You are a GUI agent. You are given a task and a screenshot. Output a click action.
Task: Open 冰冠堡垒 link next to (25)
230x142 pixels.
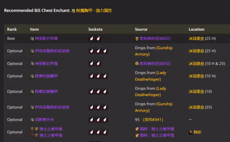pyautogui.click(x=196, y=107)
